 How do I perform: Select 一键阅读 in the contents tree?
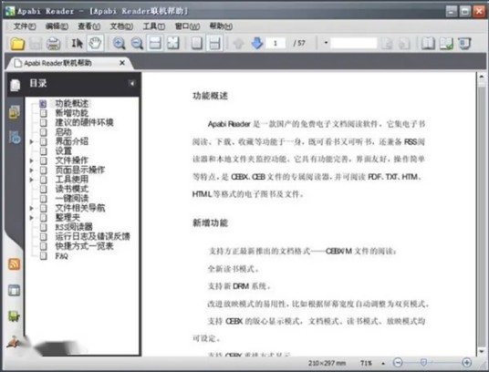coord(72,199)
